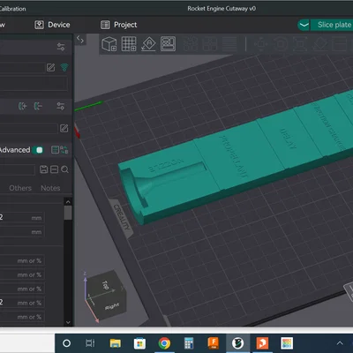Delete the process preset with minus icon
Image resolution: width=353 pixels, height=353 pixels.
point(54,169)
